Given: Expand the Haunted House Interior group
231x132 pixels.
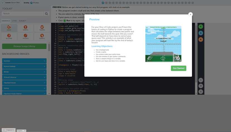Looking at the screenshot, I should tap(24, 93).
